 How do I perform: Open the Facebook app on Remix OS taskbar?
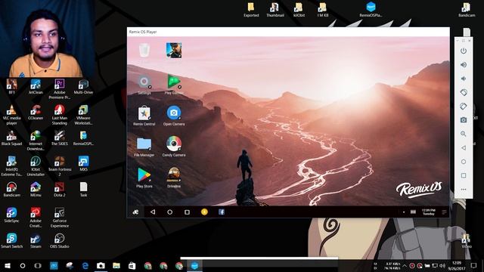click(222, 212)
